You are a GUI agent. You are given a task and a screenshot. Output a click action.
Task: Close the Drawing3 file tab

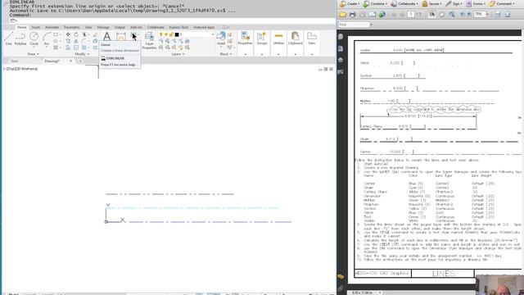pos(71,61)
